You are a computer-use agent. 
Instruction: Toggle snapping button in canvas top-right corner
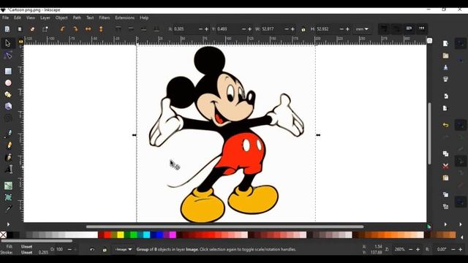pos(429,41)
